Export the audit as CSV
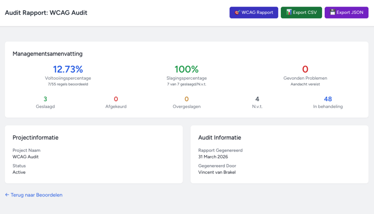The image size is (374, 214). 301,12
